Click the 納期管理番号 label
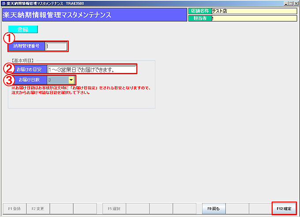 point(26,46)
